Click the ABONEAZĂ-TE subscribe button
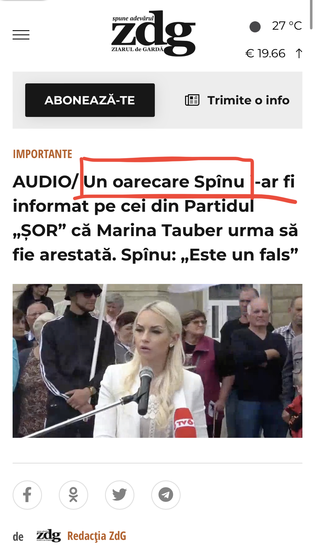 click(x=90, y=100)
